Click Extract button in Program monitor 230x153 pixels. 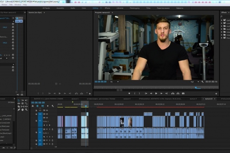(178, 93)
